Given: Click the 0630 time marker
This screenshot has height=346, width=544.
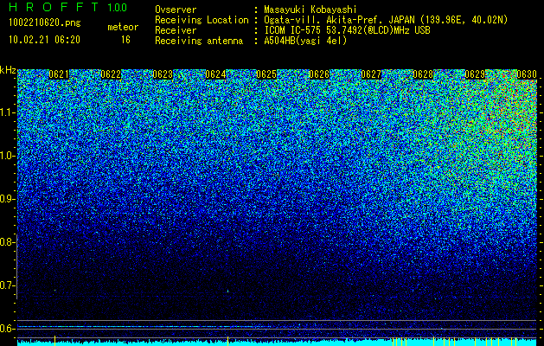Looking at the screenshot, I should [527, 74].
